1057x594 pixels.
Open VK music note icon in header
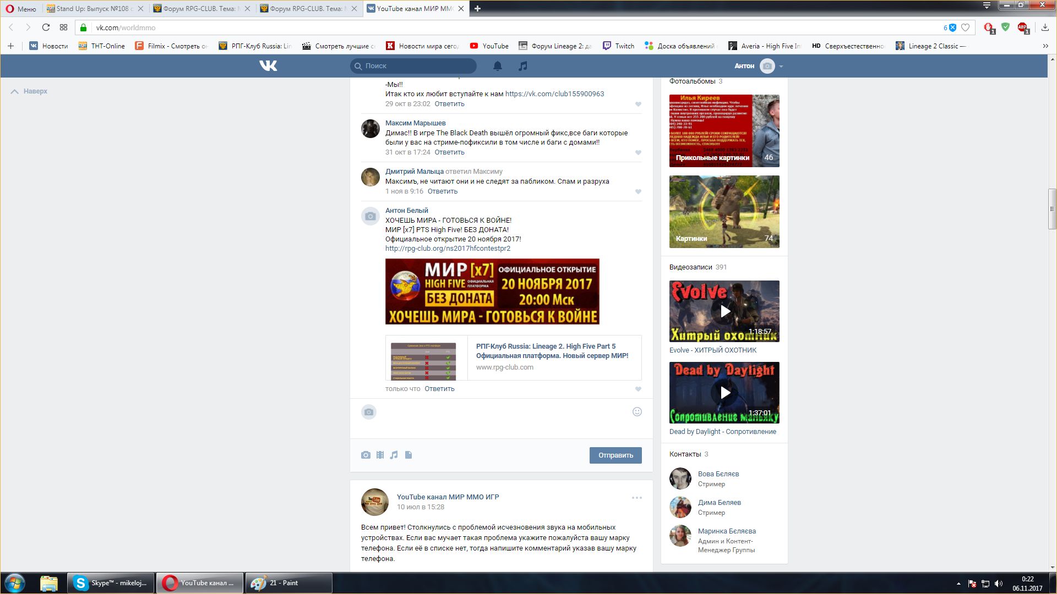click(522, 66)
